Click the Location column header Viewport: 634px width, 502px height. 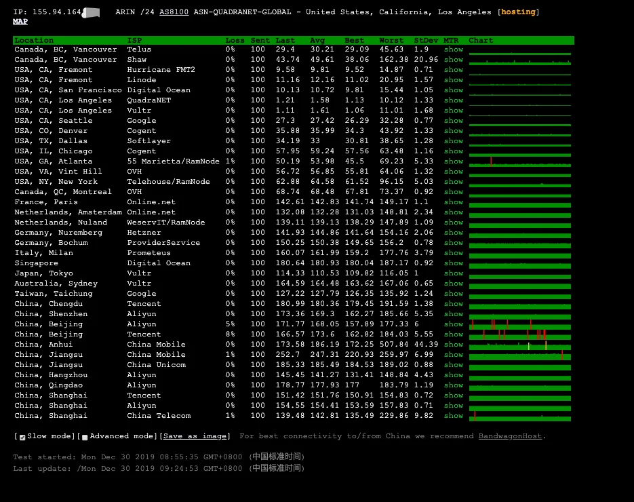(x=34, y=41)
